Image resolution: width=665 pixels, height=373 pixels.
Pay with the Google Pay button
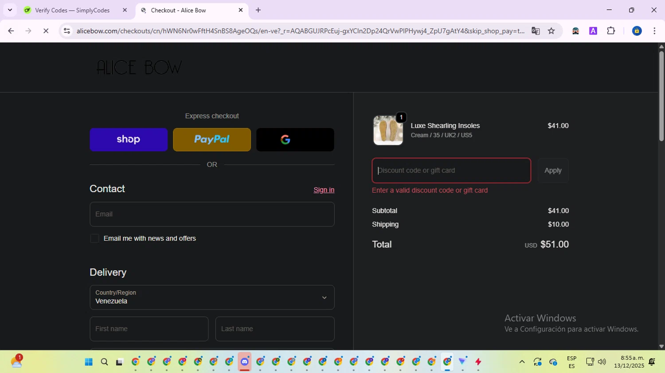(295, 140)
